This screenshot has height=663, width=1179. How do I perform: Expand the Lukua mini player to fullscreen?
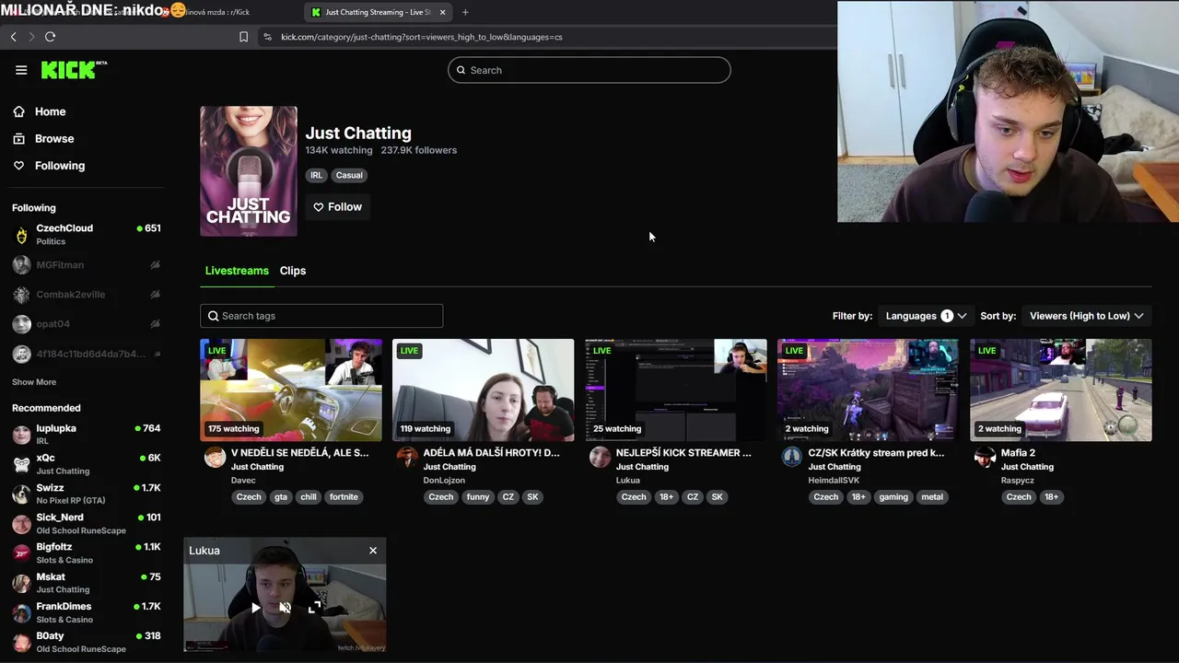(314, 608)
